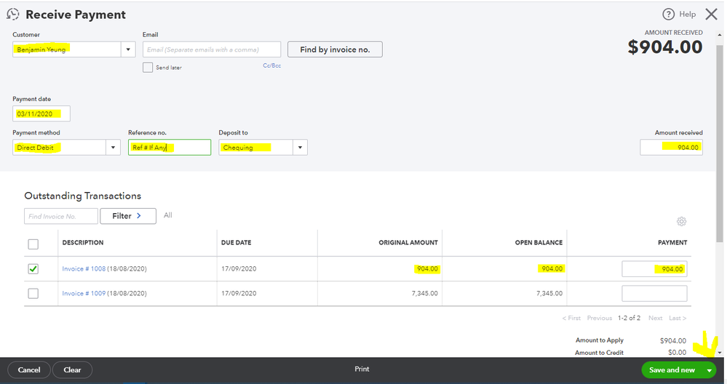Expand the Deposit to dropdown

coord(300,148)
